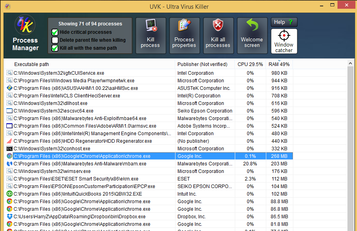Select the wmpnetwk.exe process path
The width and height of the screenshot is (357, 231).
coord(74,80)
